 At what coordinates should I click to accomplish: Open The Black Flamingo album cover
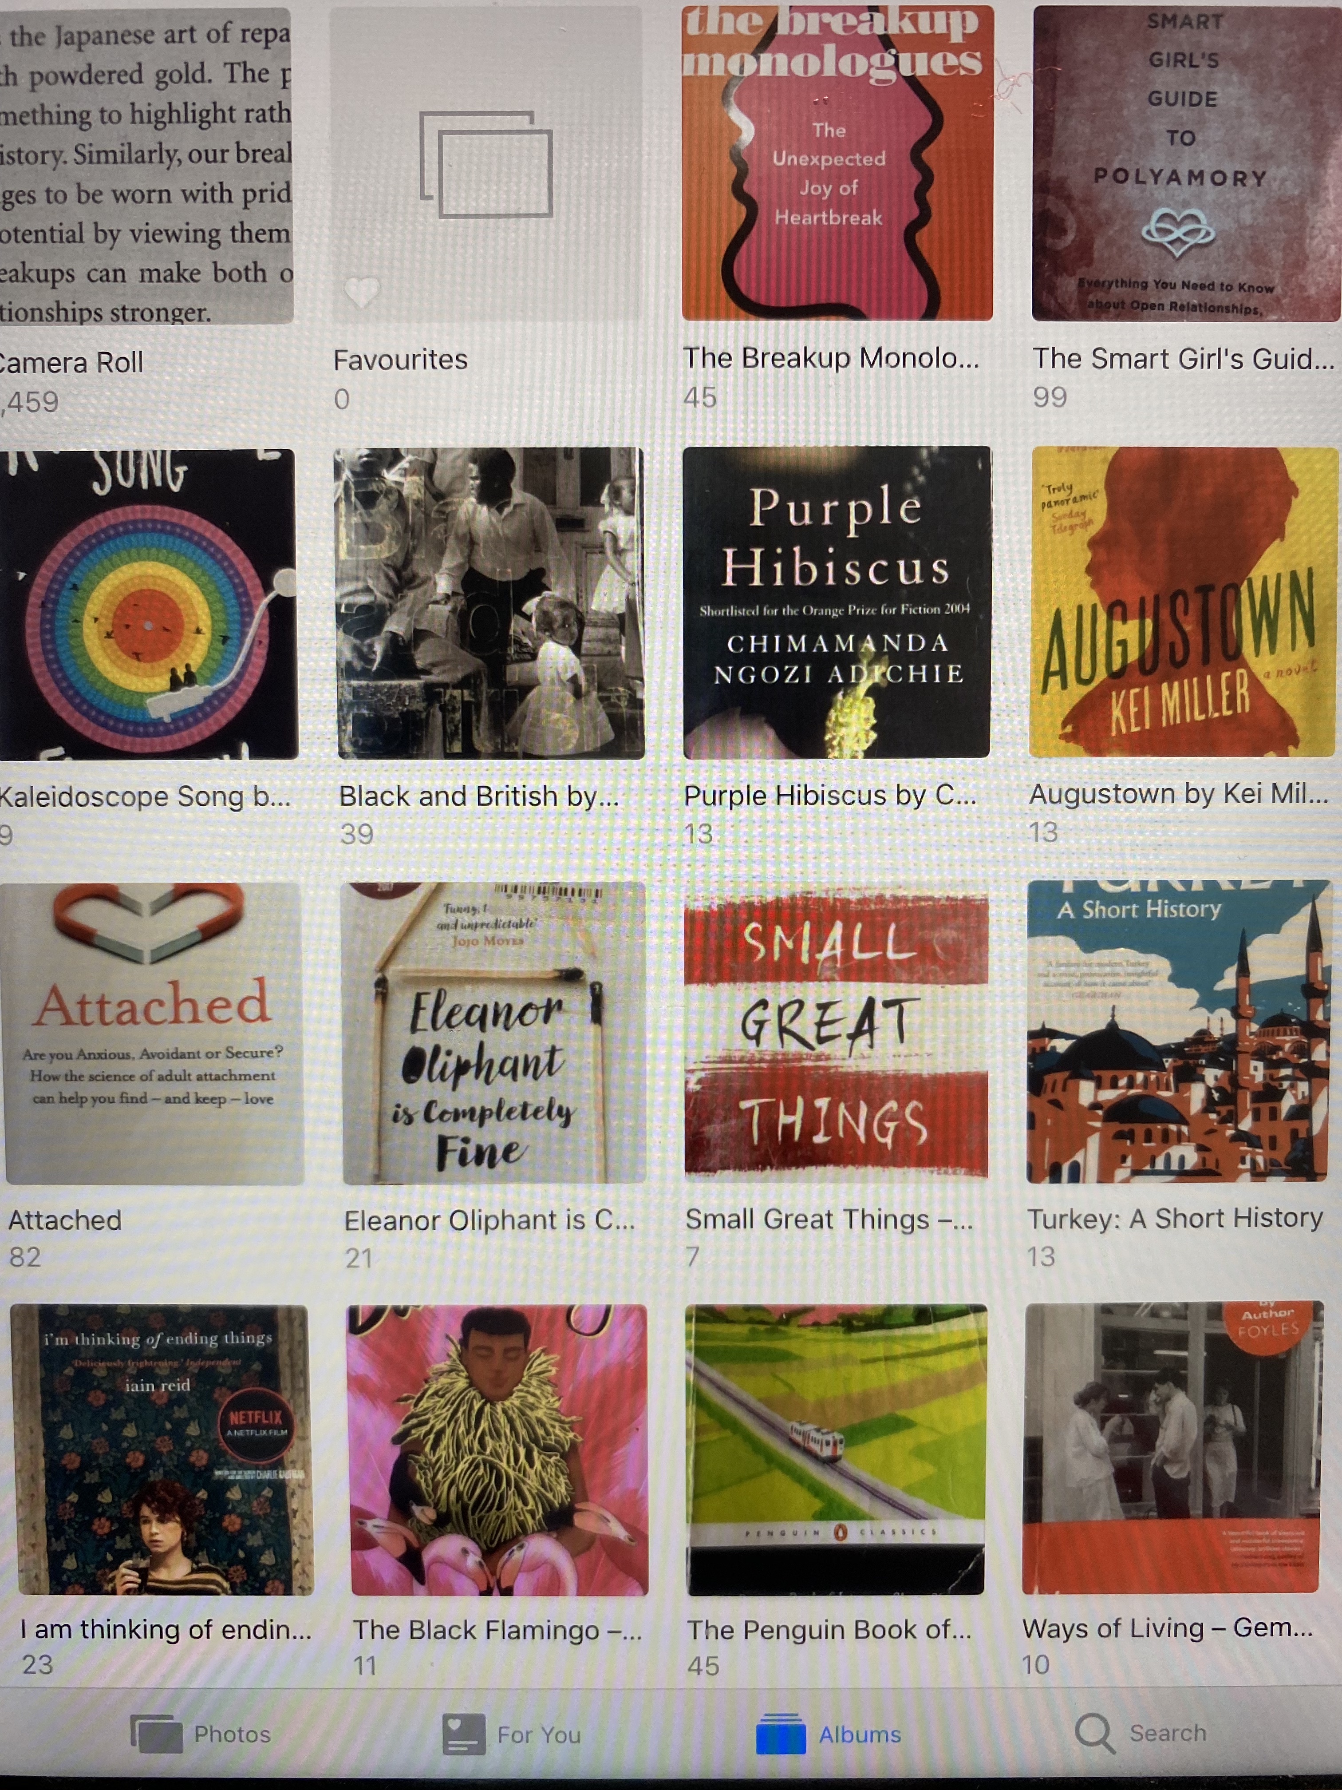(x=497, y=1449)
